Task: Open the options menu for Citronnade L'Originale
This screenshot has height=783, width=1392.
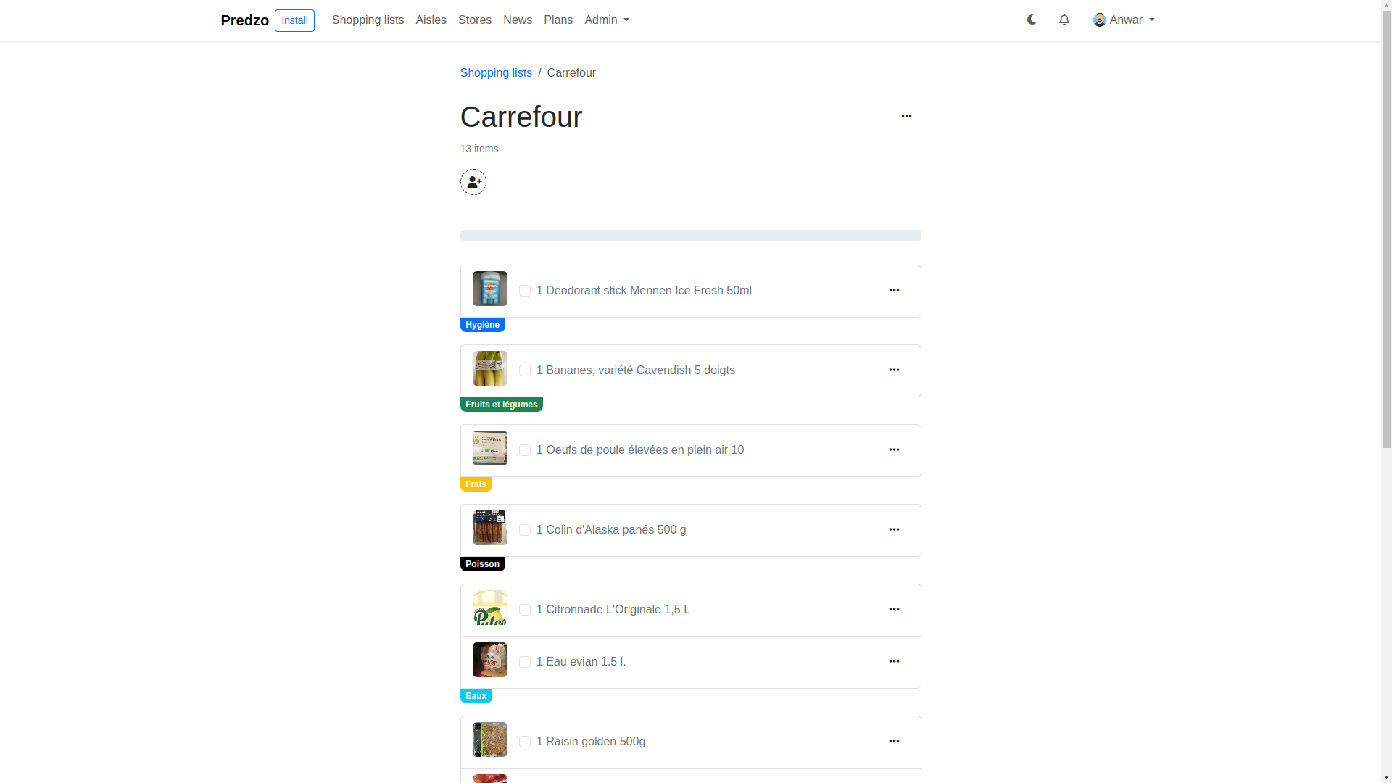Action: coord(894,609)
